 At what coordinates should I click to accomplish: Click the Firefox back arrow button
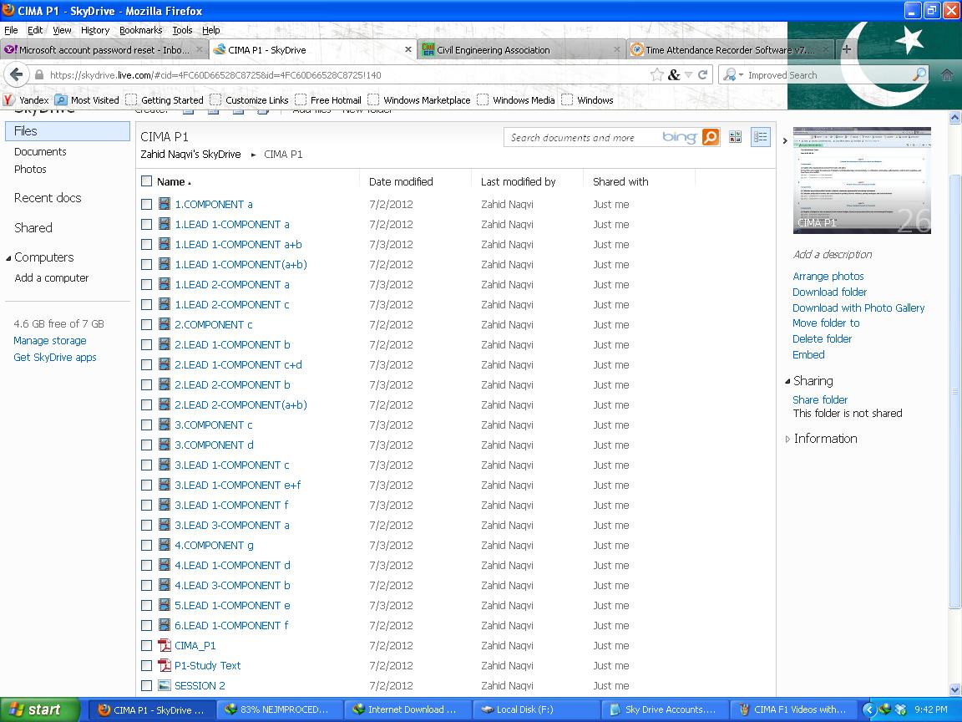coord(17,75)
